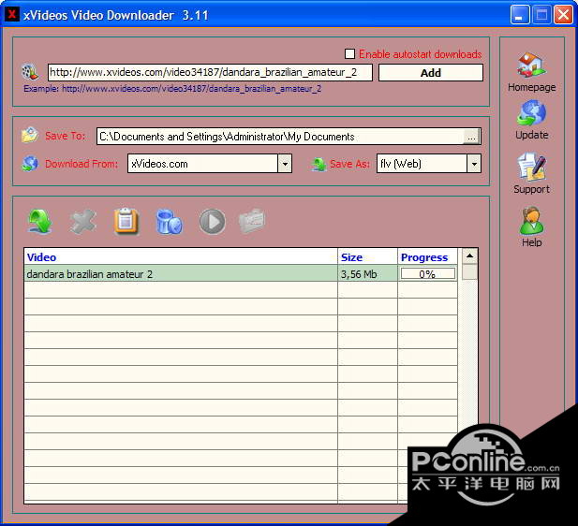Viewport: 578px width, 526px height.
Task: Click the Video column header
Action: pos(181,257)
